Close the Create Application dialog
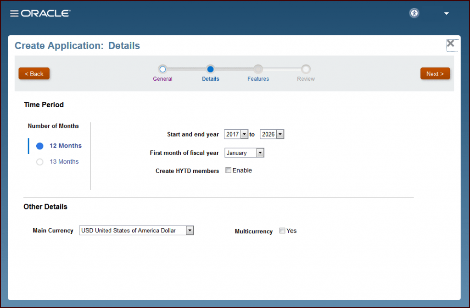 (x=450, y=44)
